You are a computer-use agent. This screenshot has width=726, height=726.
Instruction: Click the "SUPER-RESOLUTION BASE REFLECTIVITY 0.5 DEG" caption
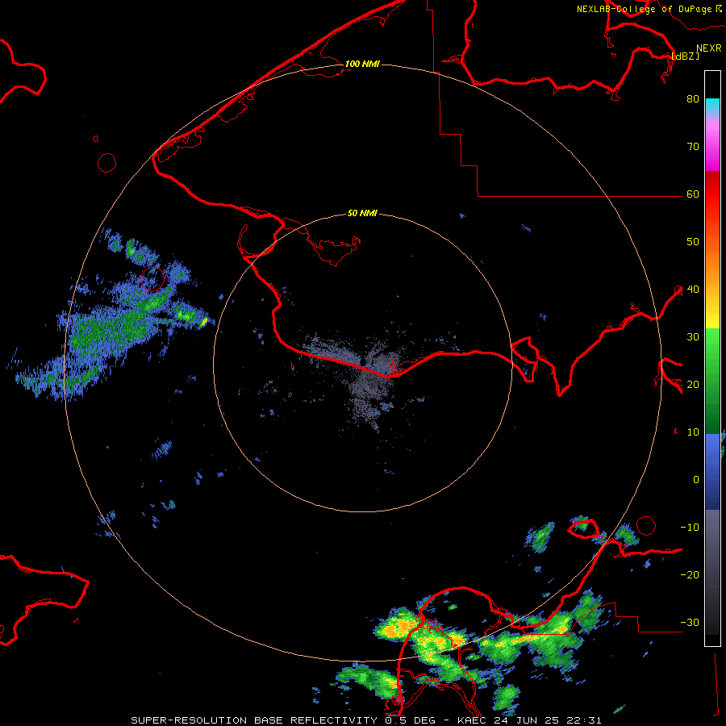[283, 720]
